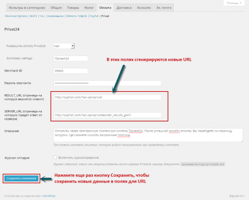The height and width of the screenshot is (200, 249).
Task: Open the Оплата с Mijireh link
Action: [77, 16]
